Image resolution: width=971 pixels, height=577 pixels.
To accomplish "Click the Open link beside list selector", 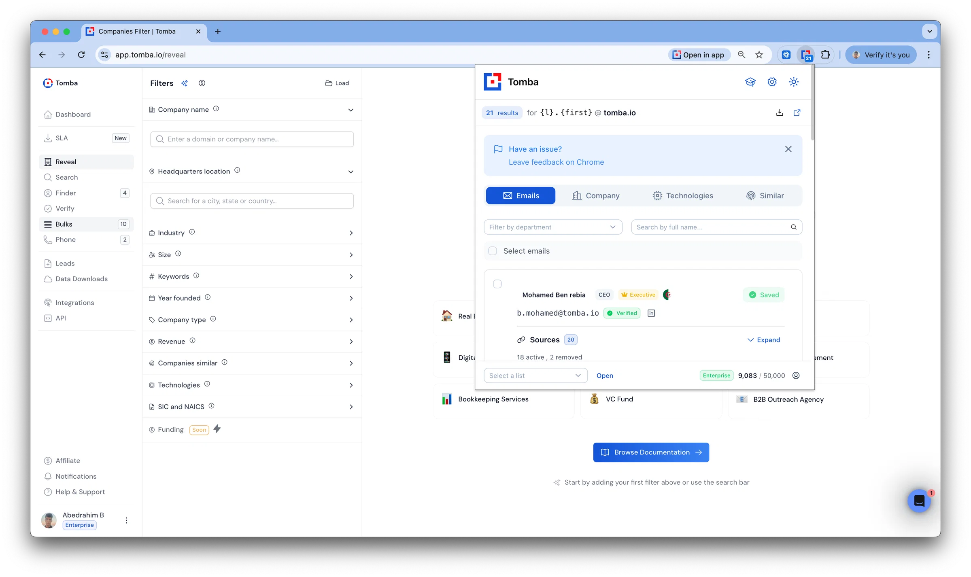I will (x=605, y=376).
